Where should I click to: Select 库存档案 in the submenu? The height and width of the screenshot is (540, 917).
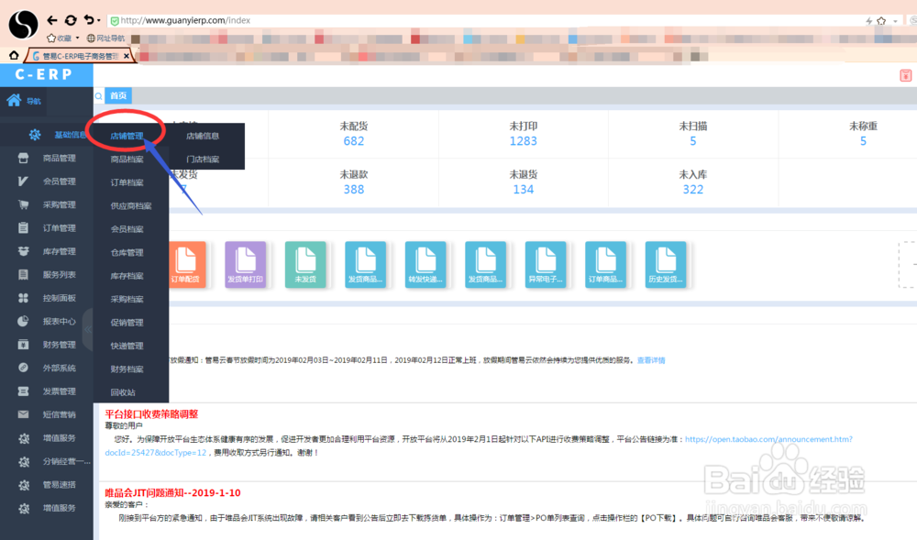(x=127, y=276)
